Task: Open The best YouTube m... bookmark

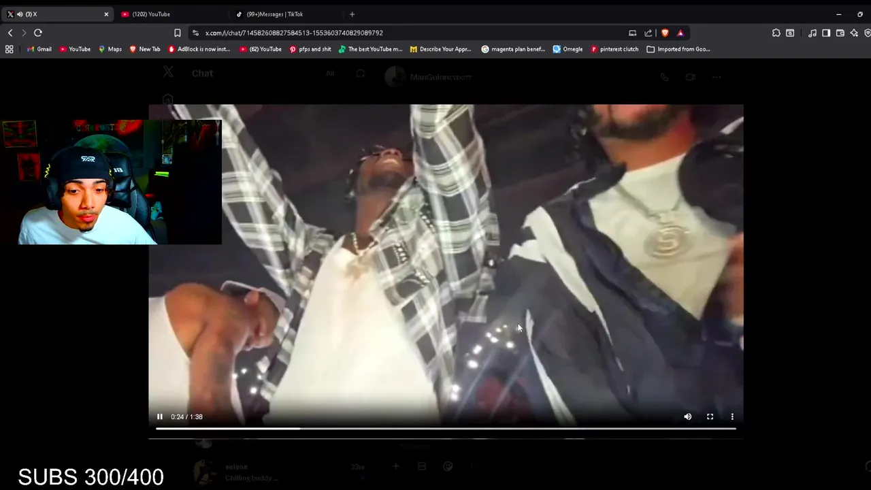Action: coord(370,49)
